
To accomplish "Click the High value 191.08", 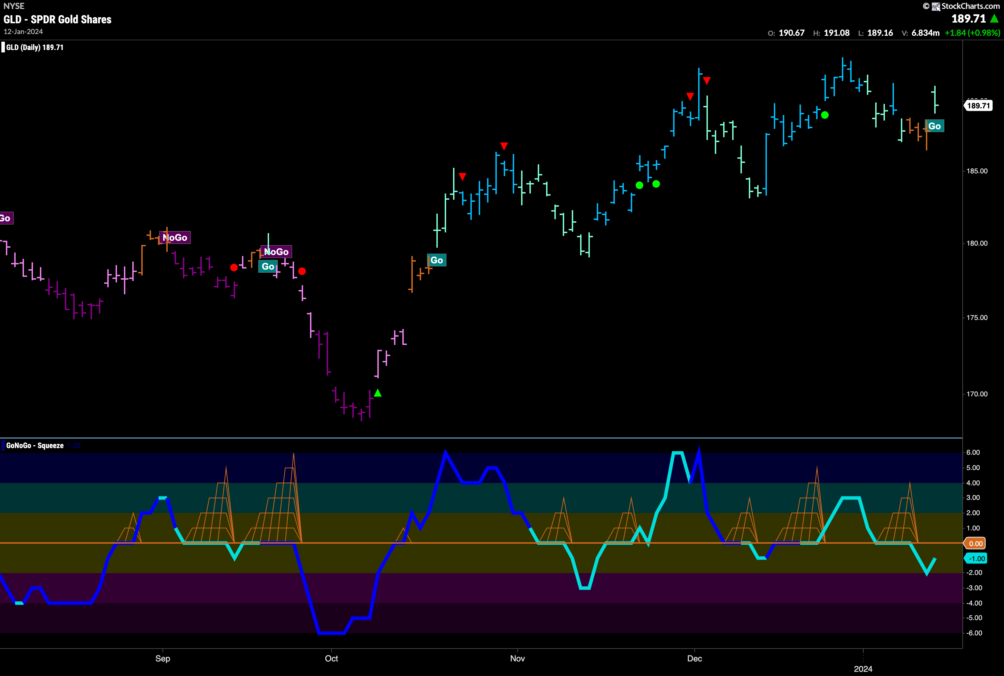I will click(837, 33).
